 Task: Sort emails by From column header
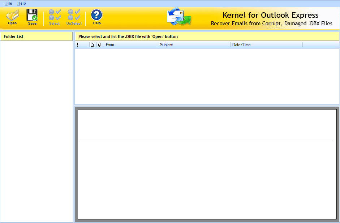click(131, 45)
